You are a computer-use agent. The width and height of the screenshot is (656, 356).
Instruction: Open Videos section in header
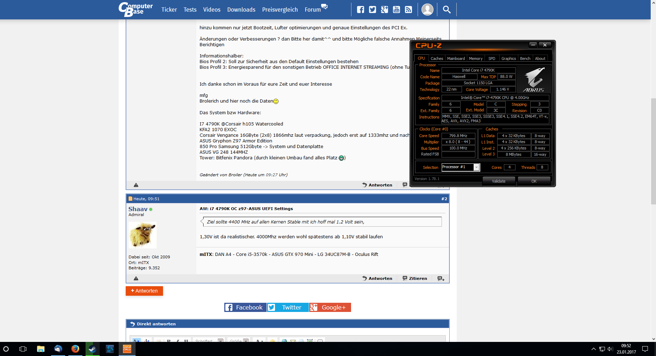point(212,10)
